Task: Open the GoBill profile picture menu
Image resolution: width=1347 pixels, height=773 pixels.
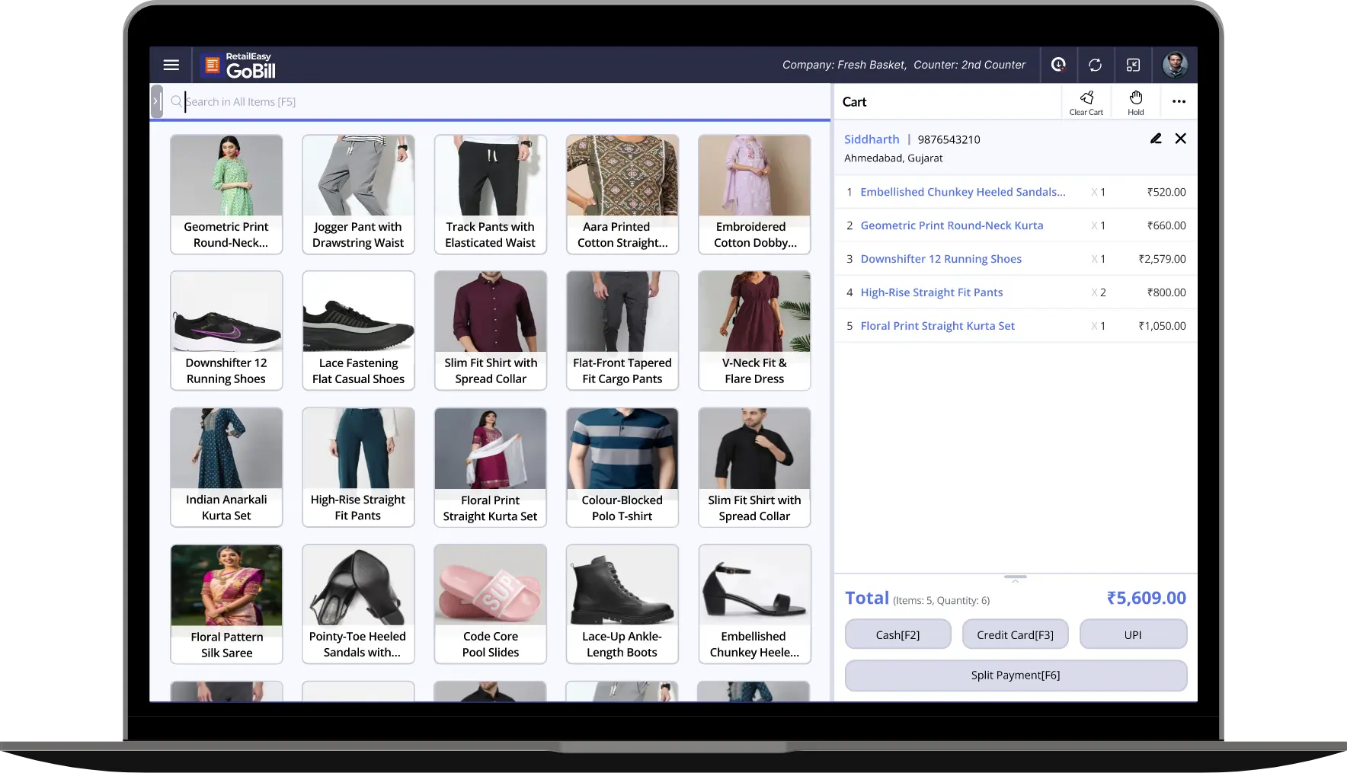Action: click(1175, 65)
